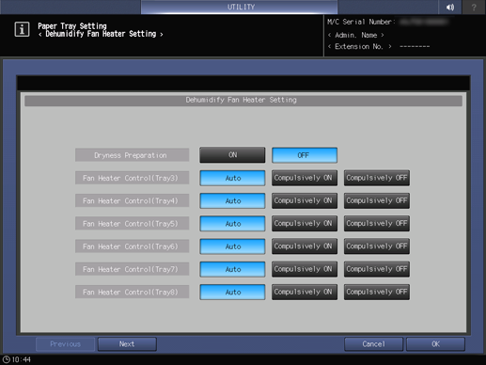Click the speaker sound icon
The width and height of the screenshot is (486, 365).
click(x=450, y=7)
